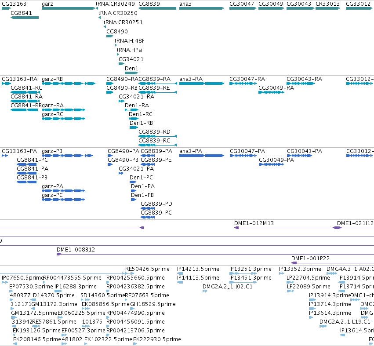Click the CG8841-PC protein label
The width and height of the screenshot is (374, 346).
(32, 160)
